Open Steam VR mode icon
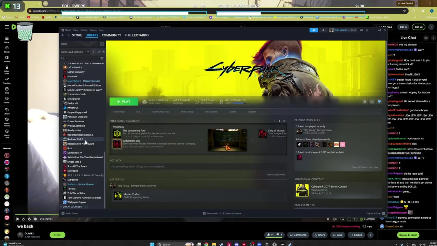The height and width of the screenshot is (246, 437). [362, 30]
